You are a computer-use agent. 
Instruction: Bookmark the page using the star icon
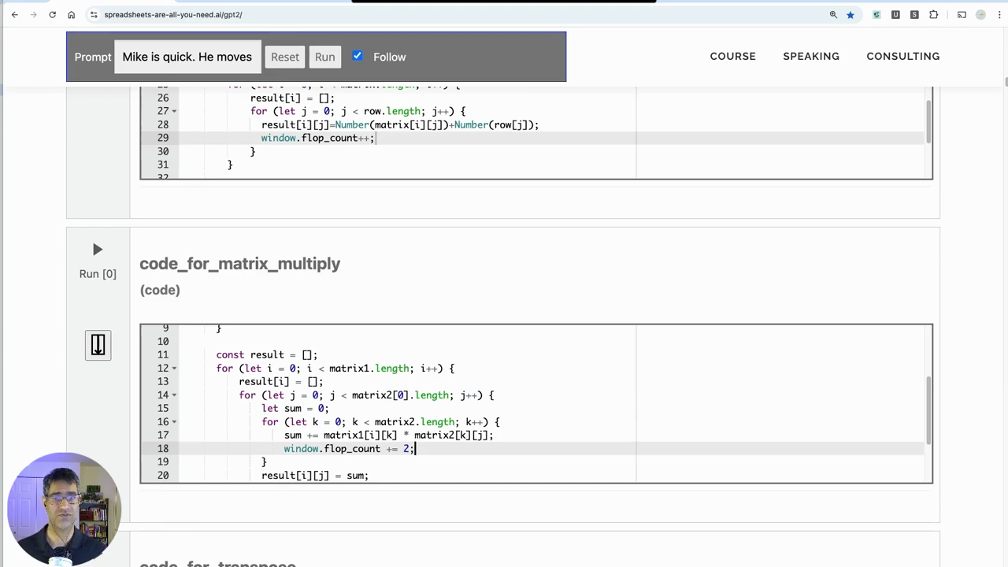click(x=850, y=14)
